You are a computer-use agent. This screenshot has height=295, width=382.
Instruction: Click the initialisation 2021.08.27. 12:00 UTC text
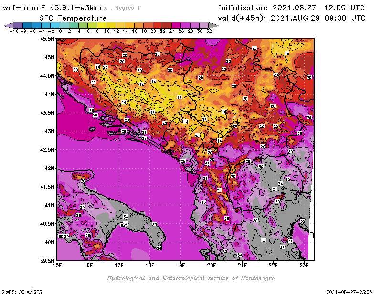pyautogui.click(x=292, y=8)
